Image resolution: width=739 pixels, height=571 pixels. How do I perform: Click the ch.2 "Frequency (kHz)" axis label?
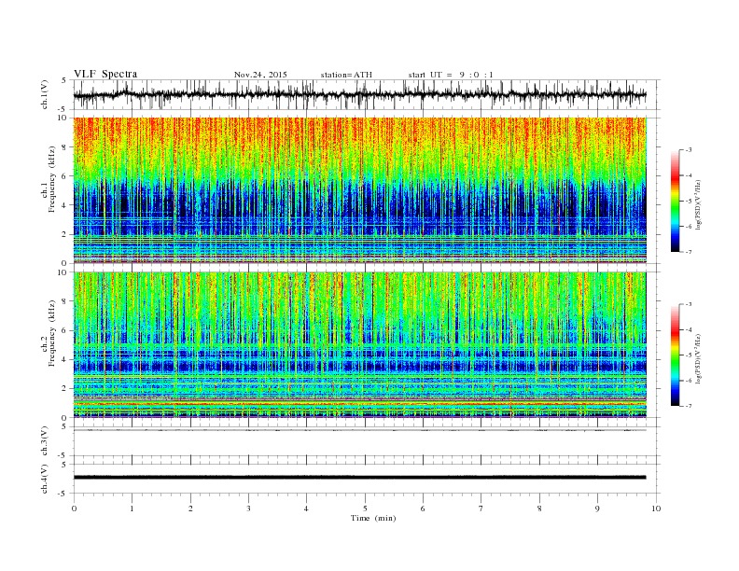(52, 332)
